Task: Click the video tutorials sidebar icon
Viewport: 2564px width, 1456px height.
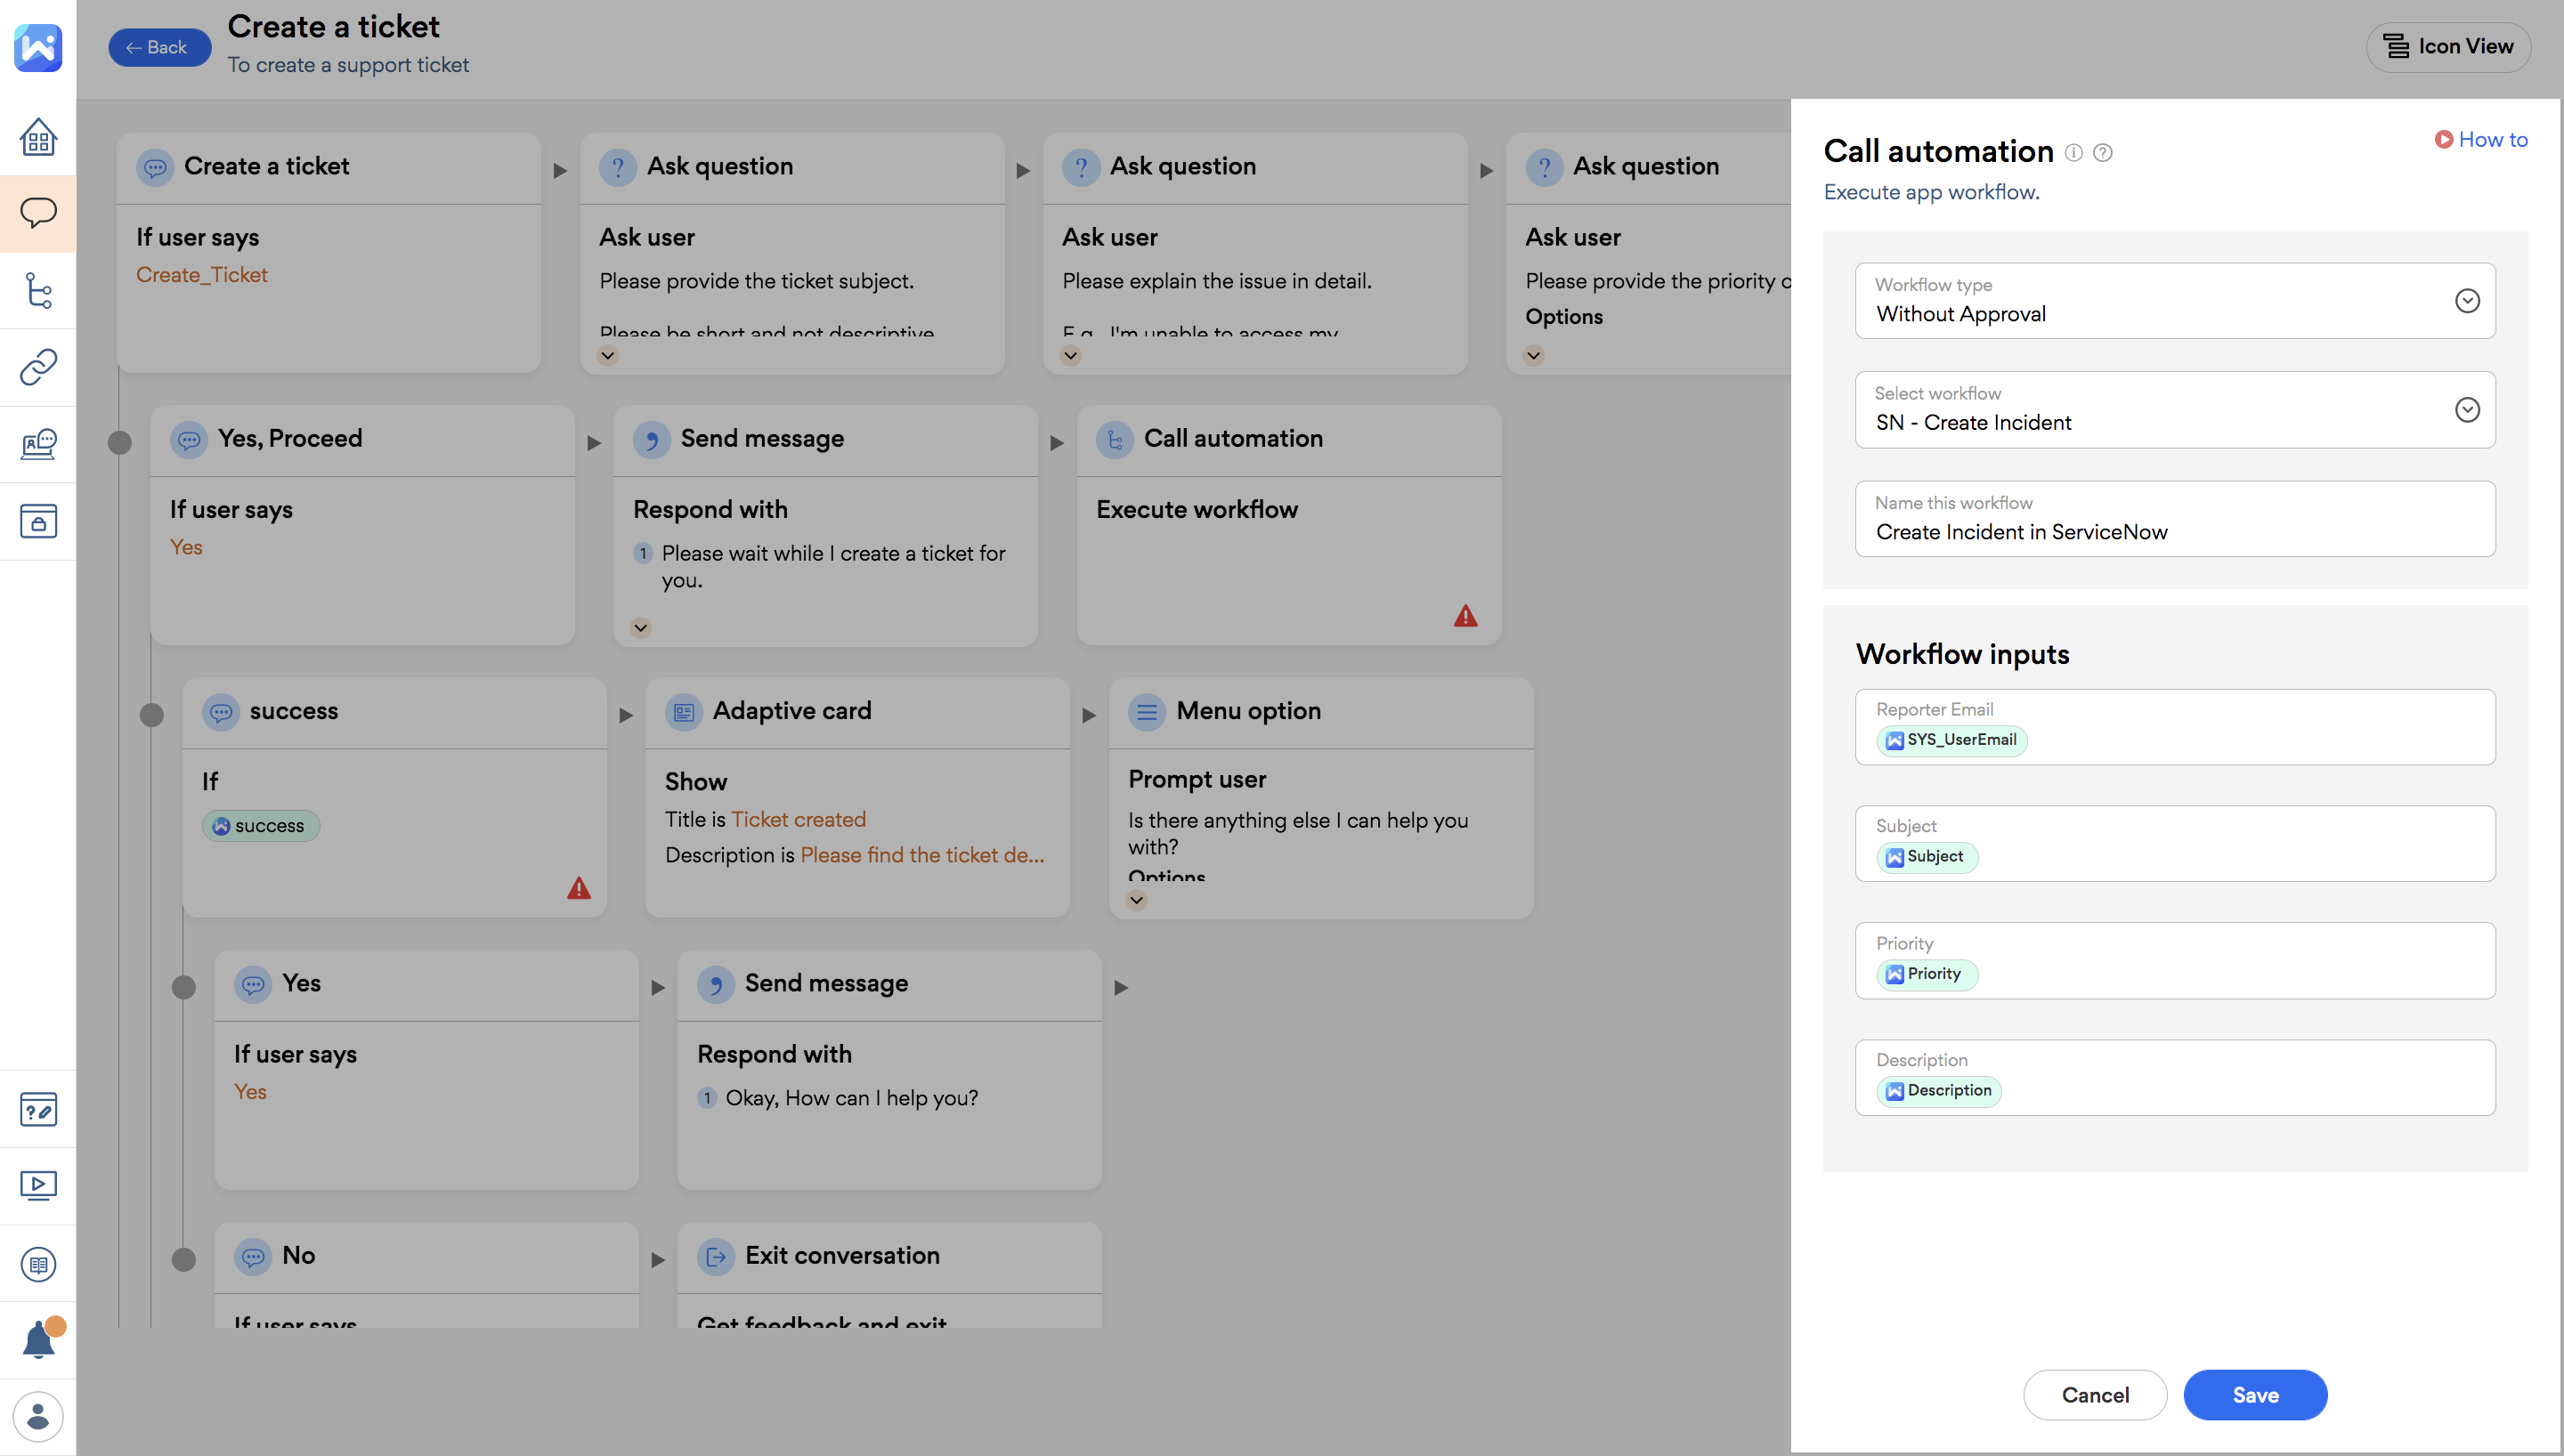Action: (38, 1186)
